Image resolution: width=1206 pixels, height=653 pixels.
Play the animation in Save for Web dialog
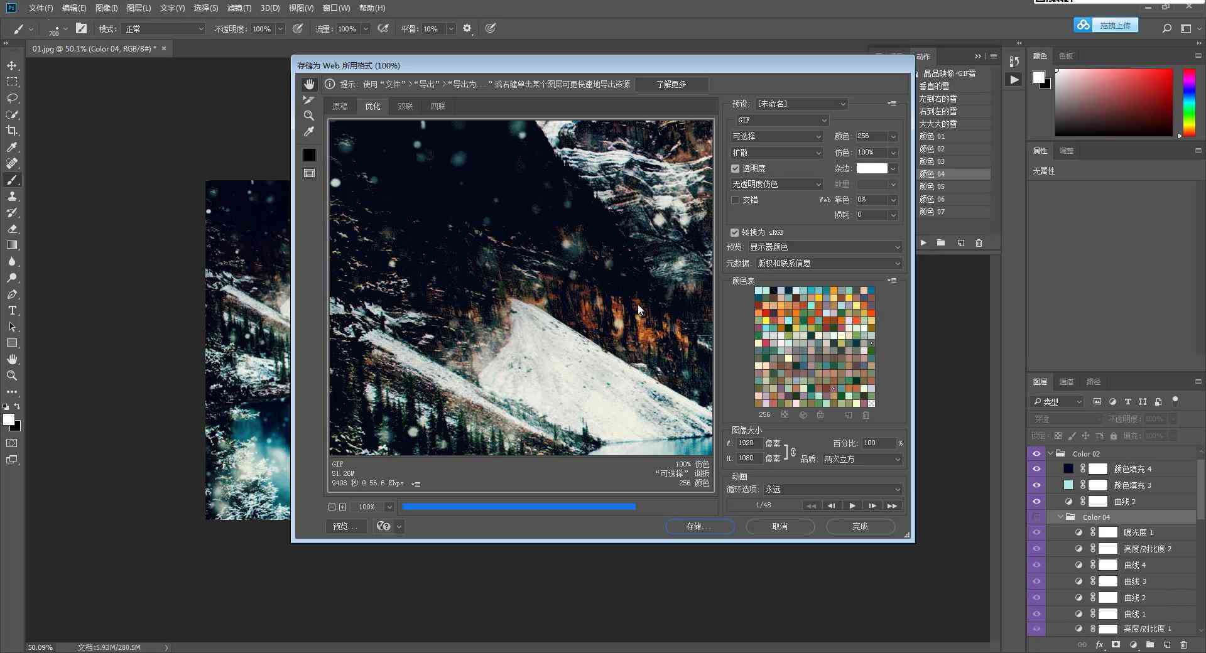point(852,505)
